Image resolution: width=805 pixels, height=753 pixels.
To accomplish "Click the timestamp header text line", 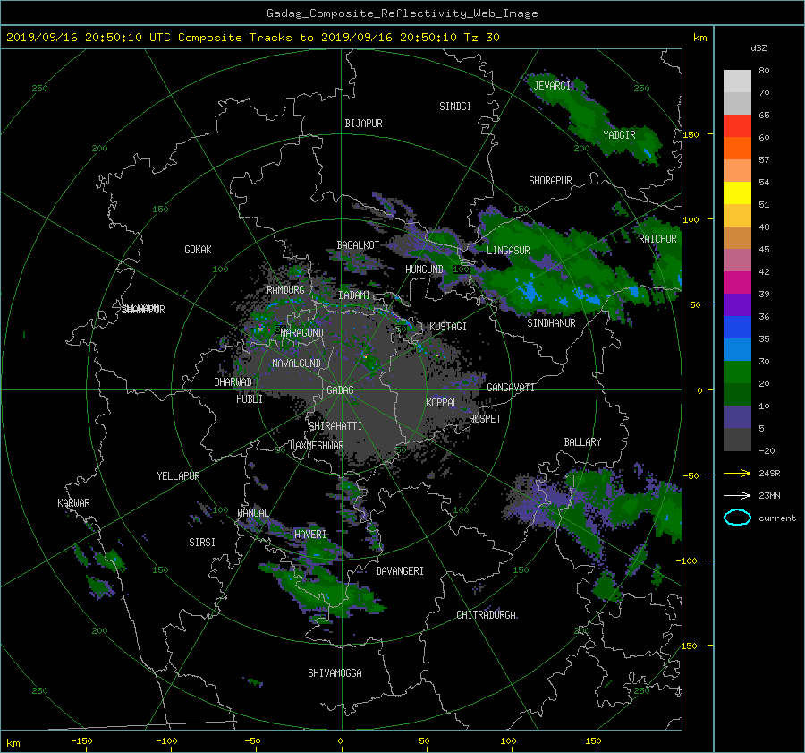I will point(252,38).
